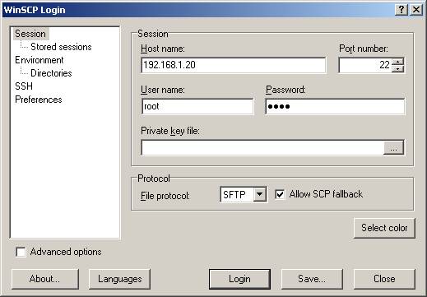Screen dimensions: 427x297
Task: Open the Select color picker
Action: pos(384,228)
